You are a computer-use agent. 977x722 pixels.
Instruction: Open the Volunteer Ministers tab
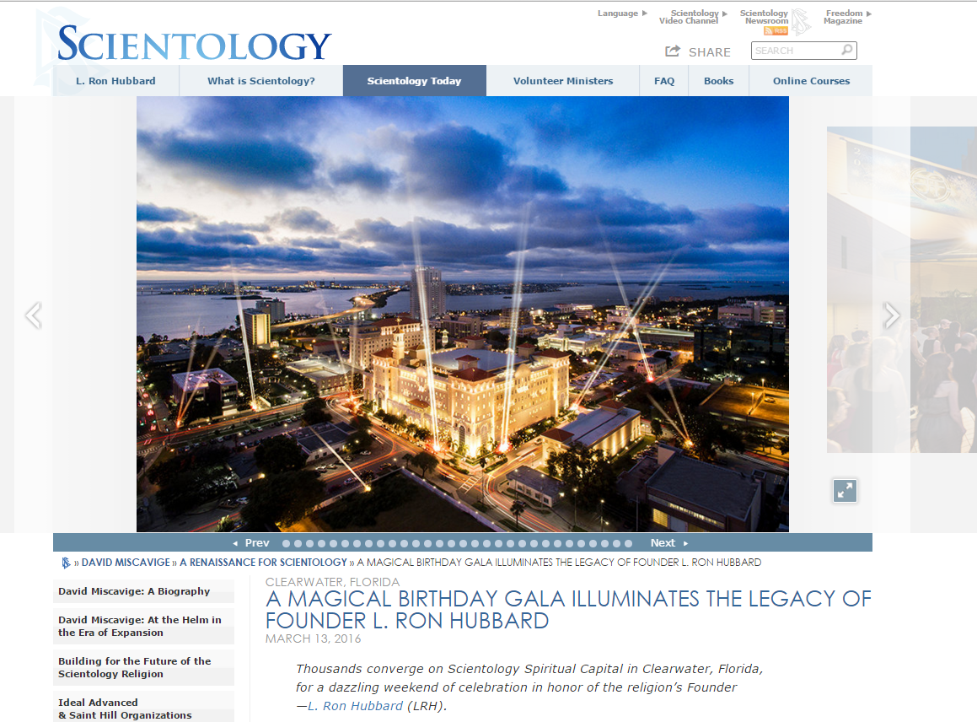tap(562, 80)
